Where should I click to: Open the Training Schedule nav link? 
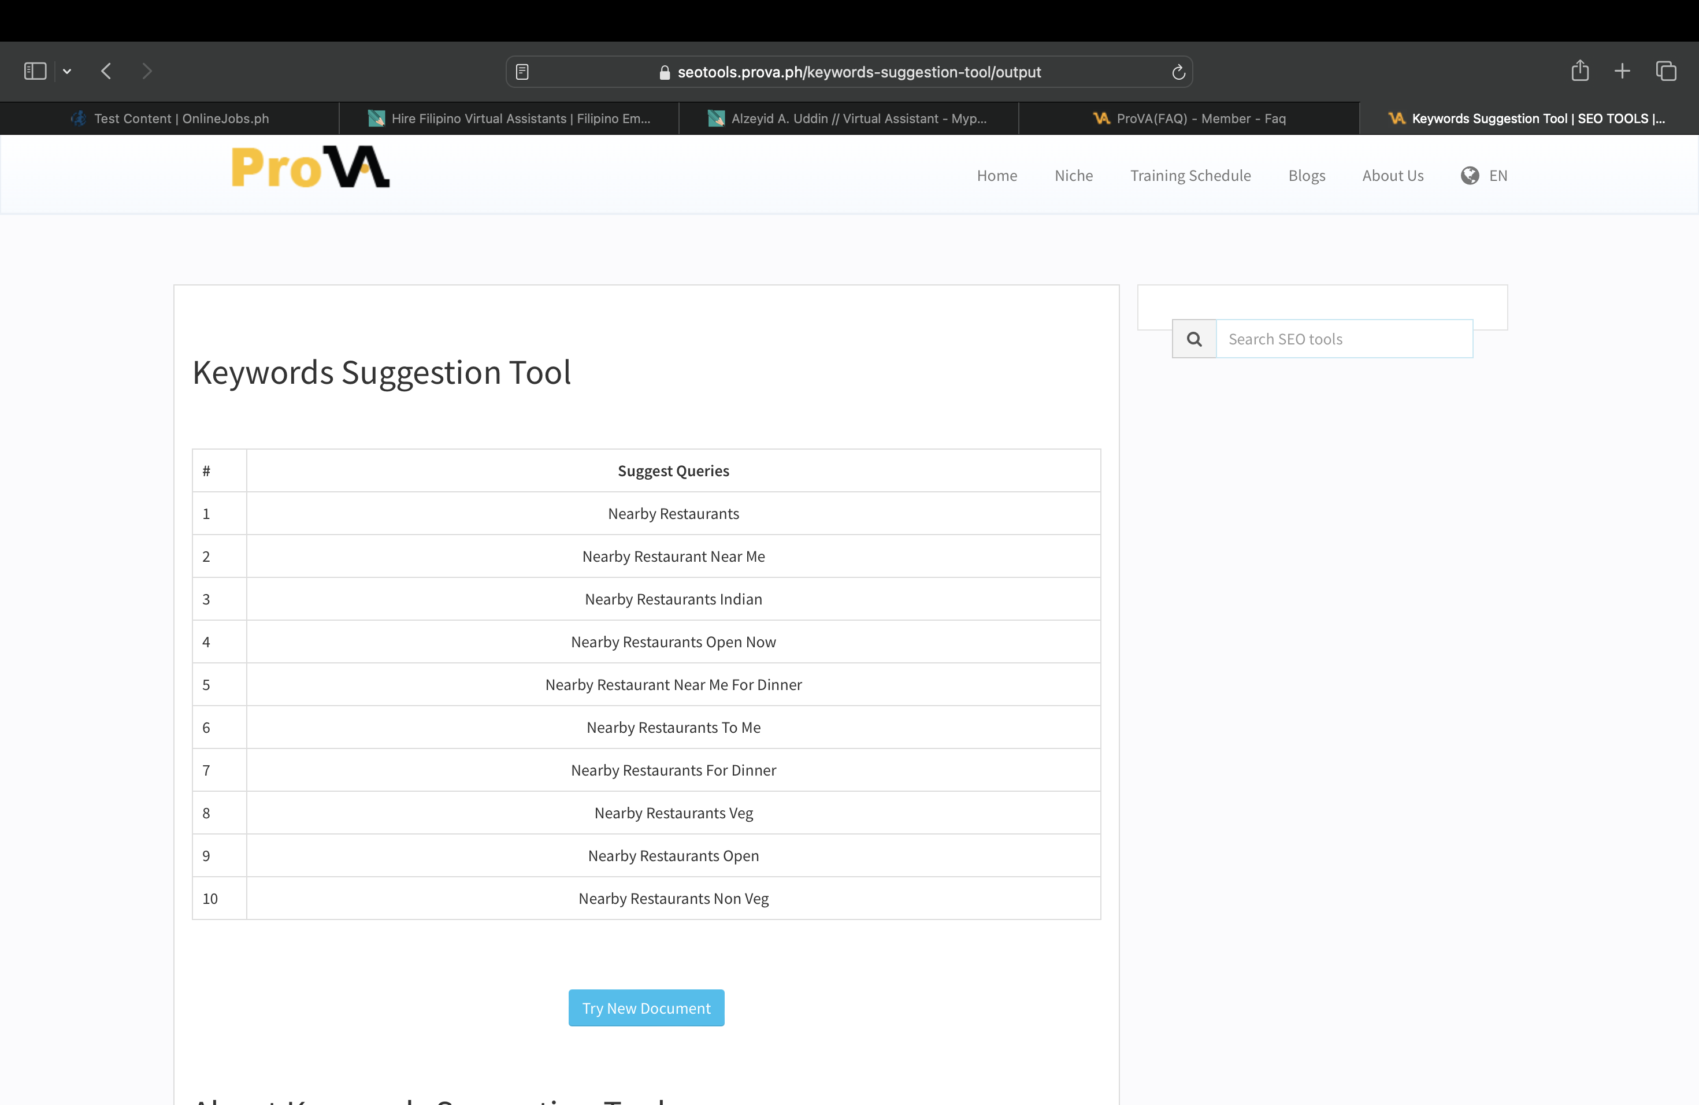(x=1190, y=176)
